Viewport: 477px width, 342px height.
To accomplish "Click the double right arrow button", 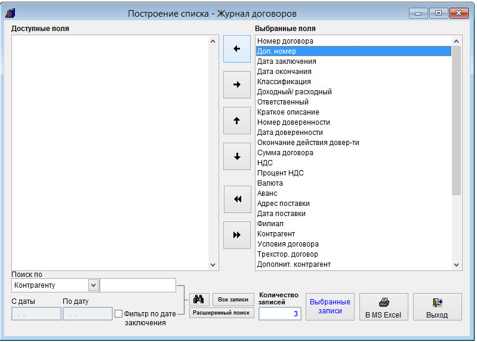I will point(236,235).
